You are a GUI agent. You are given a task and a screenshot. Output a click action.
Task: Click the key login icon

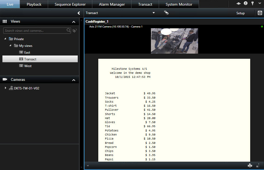(252, 4)
